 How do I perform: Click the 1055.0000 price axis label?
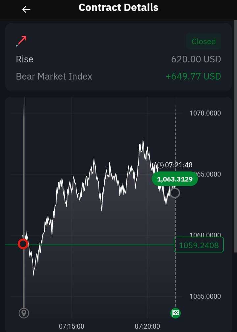(x=205, y=296)
